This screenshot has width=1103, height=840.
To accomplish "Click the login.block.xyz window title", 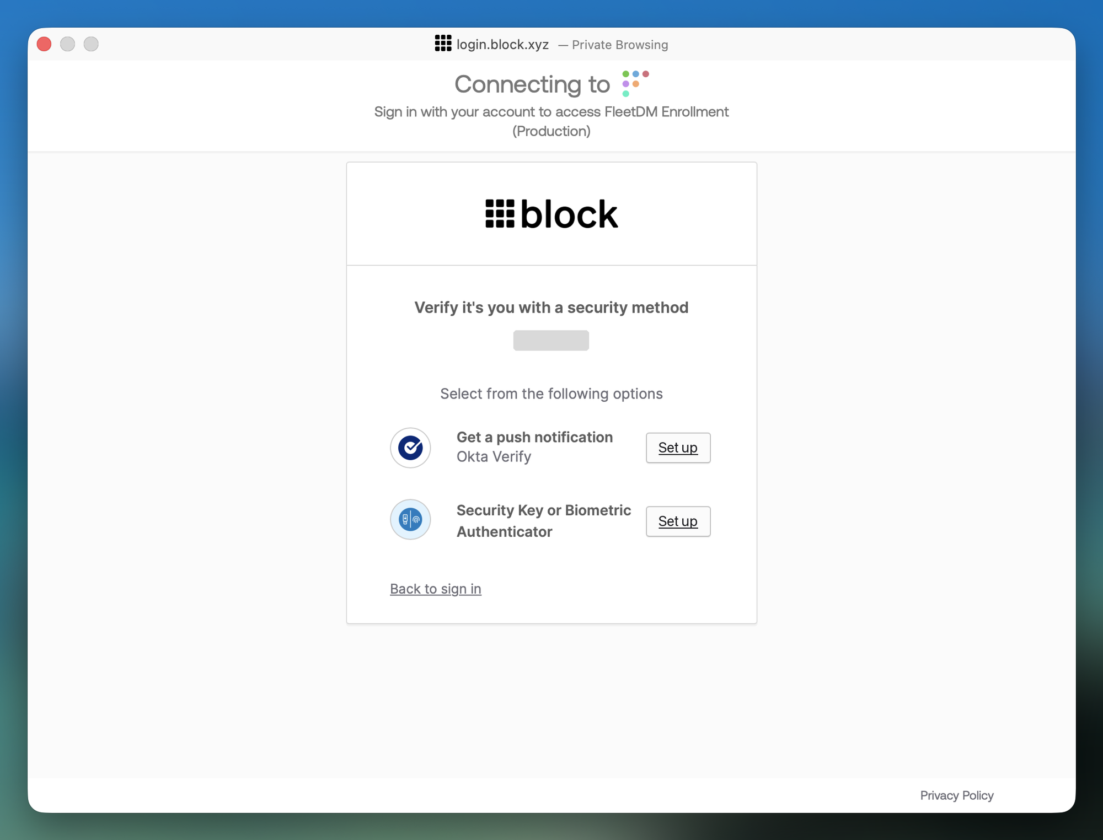I will tap(502, 44).
